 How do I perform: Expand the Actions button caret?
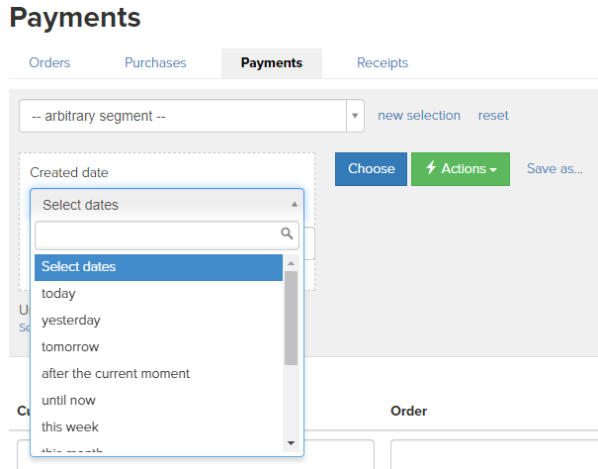[x=493, y=169]
